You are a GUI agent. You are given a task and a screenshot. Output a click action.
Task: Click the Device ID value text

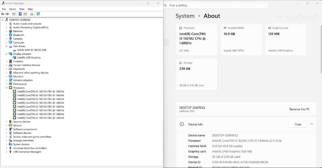click(240, 162)
